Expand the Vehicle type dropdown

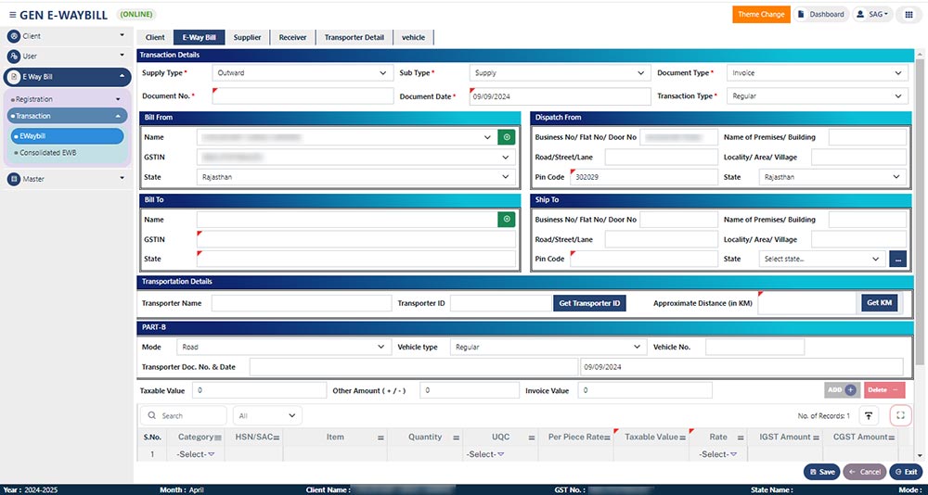tap(546, 347)
